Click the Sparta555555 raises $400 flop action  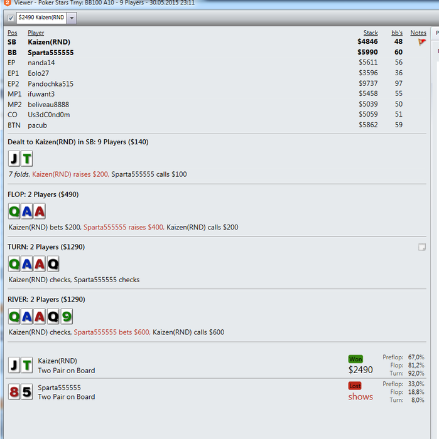pyautogui.click(x=124, y=227)
